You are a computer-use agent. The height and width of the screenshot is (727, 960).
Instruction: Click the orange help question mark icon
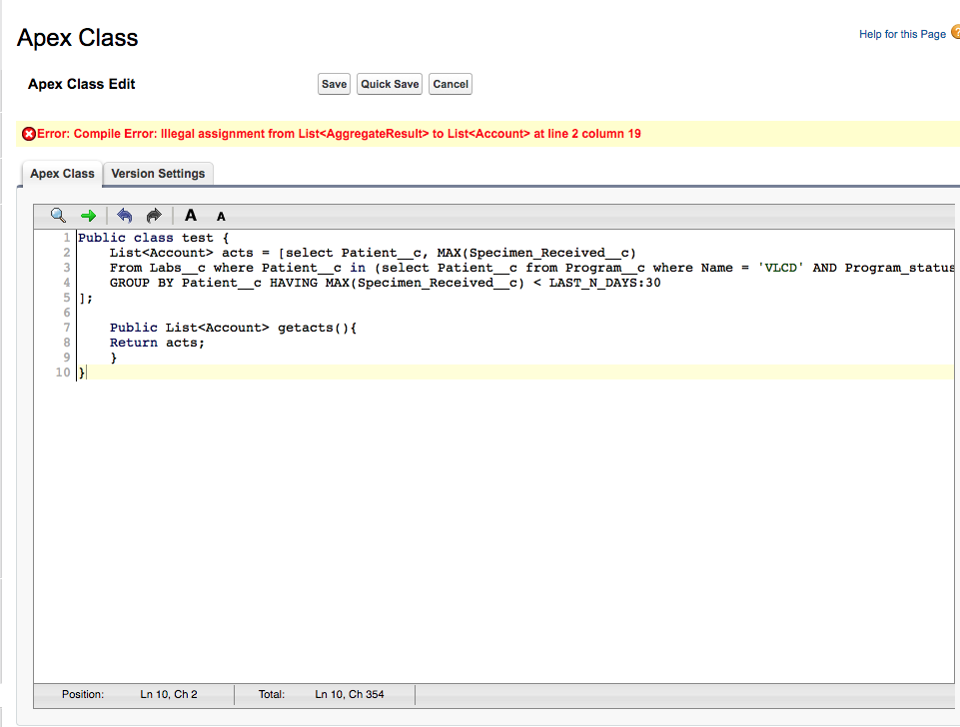(955, 33)
